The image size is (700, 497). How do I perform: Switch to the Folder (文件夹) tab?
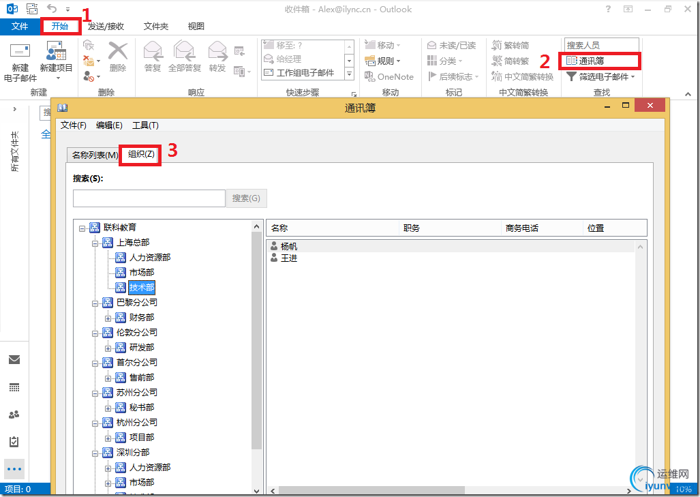pos(156,27)
